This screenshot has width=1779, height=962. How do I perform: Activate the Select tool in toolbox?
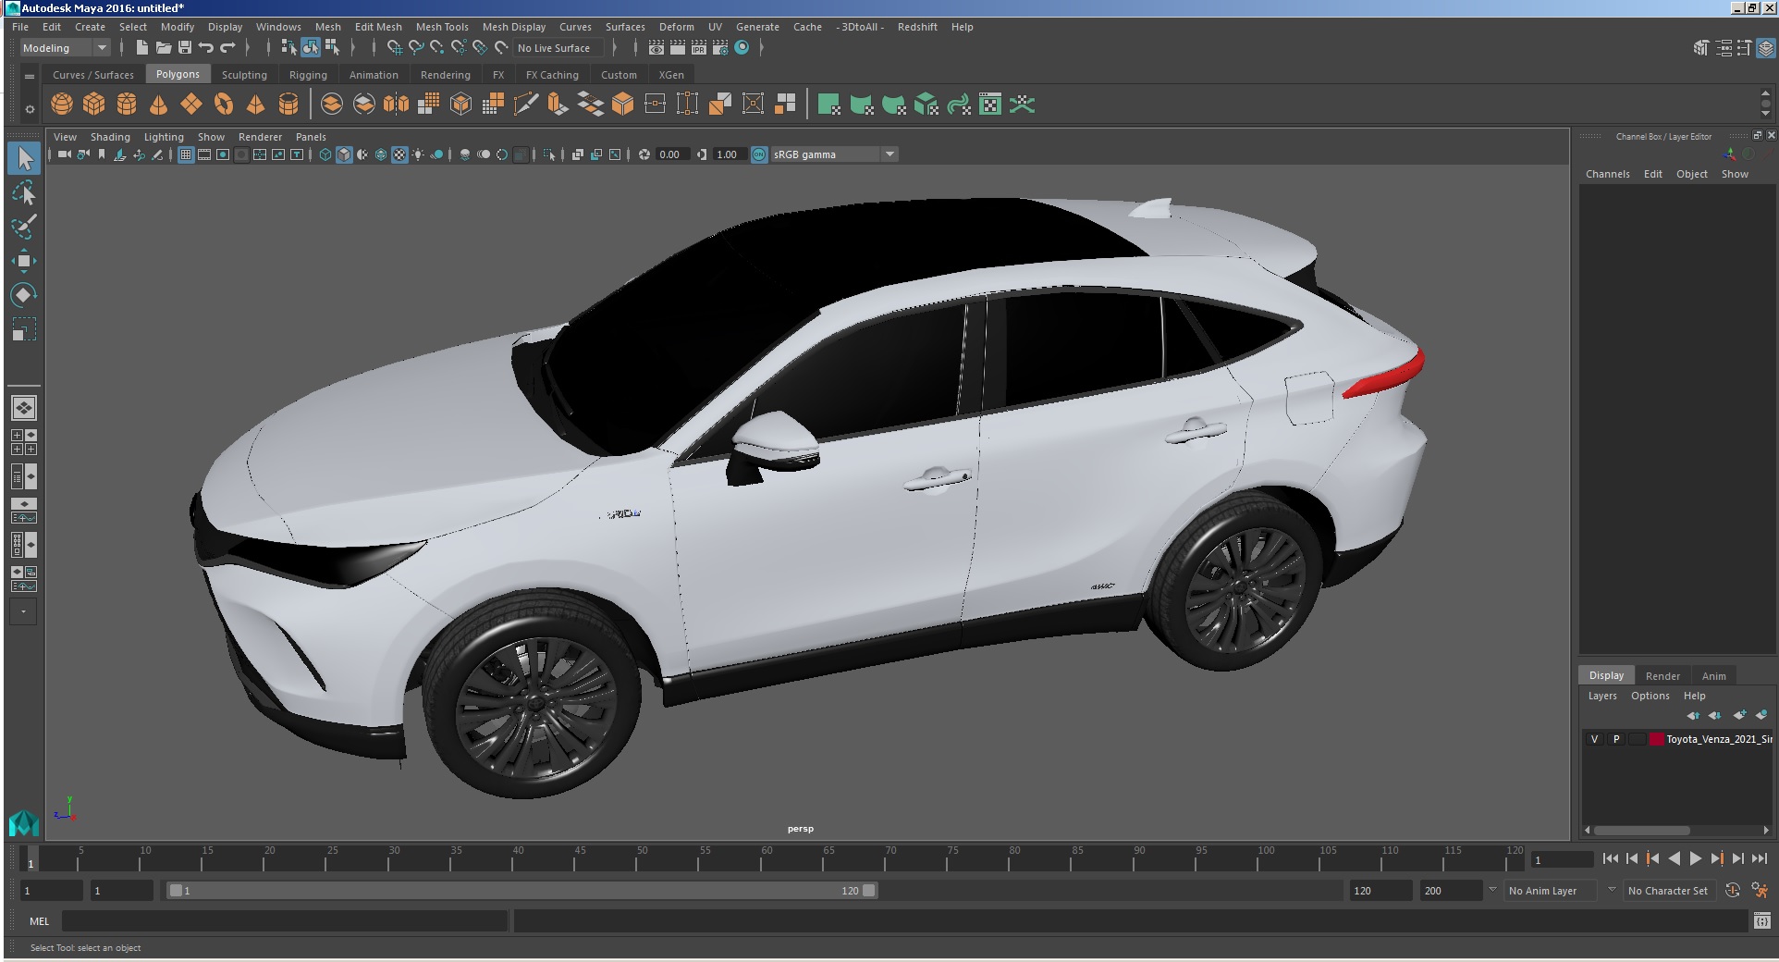coord(24,158)
